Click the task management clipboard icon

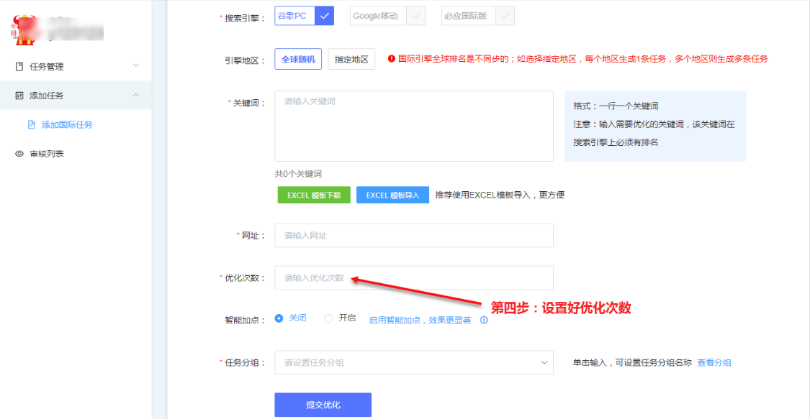(19, 67)
